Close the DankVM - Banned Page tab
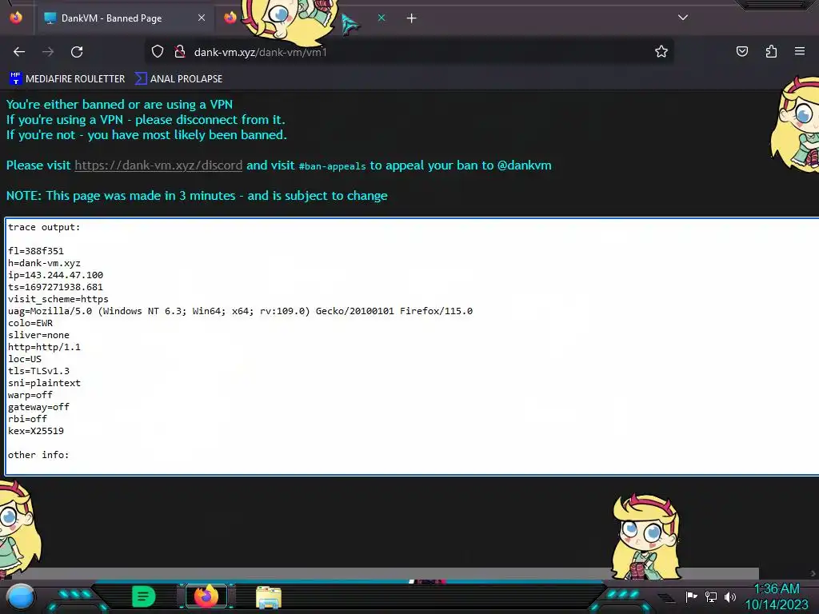The height and width of the screenshot is (614, 819). click(202, 18)
